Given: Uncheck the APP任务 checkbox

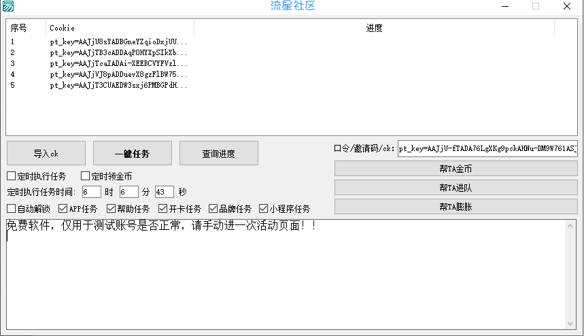Looking at the screenshot, I should [63, 209].
